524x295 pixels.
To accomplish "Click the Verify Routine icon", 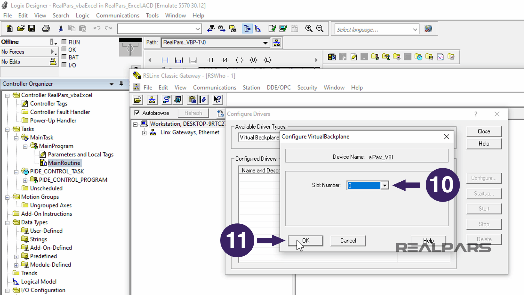I will point(272,29).
